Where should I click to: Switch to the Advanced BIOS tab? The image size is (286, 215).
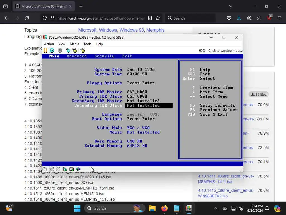coord(77,56)
